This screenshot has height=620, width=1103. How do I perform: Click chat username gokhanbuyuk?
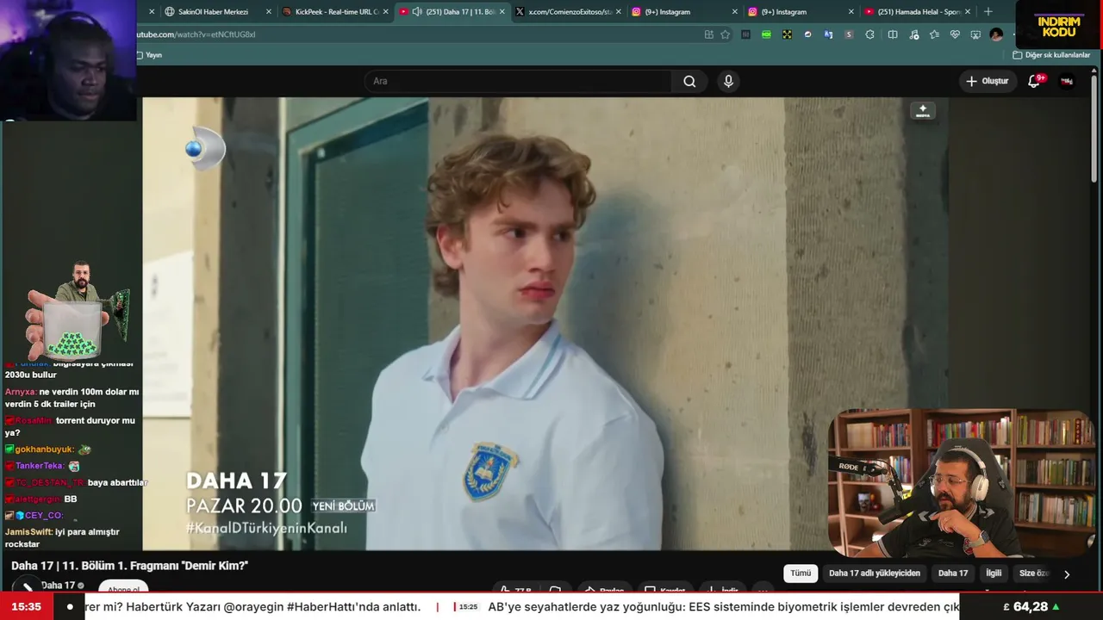point(44,449)
